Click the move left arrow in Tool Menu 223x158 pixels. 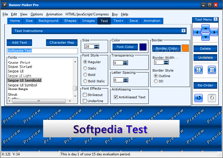tap(197, 32)
